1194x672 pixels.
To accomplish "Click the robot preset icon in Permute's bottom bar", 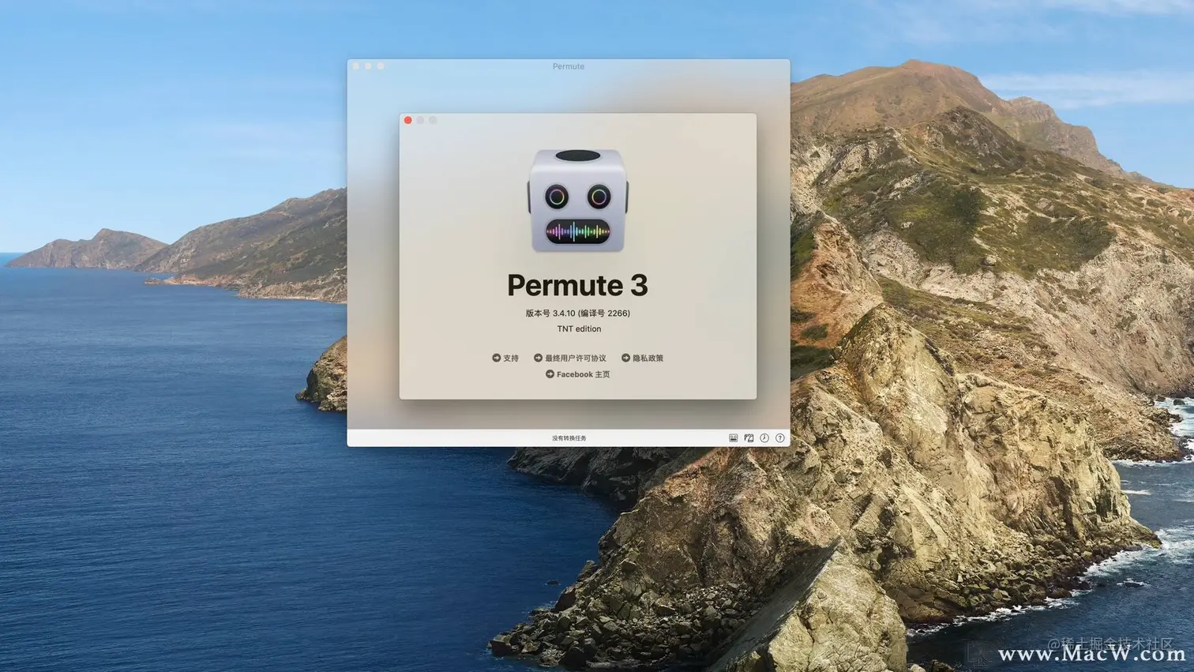I will coord(733,437).
